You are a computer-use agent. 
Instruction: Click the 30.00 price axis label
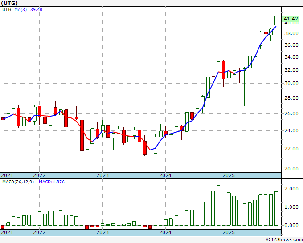(291, 83)
